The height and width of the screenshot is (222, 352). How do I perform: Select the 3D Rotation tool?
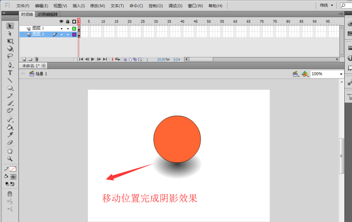[x=10, y=48]
